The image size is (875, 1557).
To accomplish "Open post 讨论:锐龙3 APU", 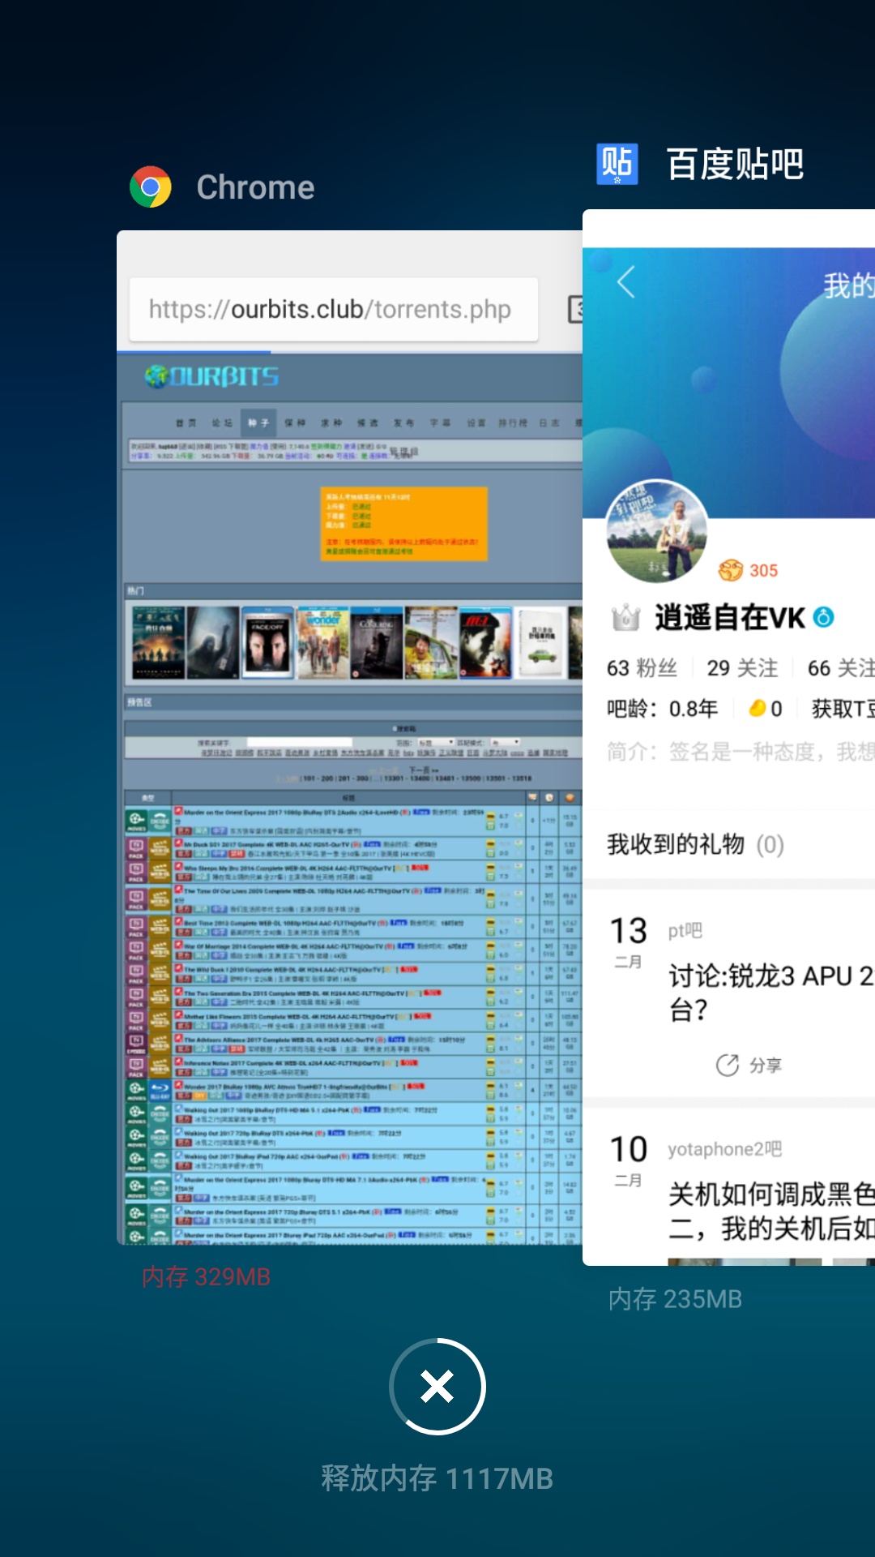I will pos(771,993).
